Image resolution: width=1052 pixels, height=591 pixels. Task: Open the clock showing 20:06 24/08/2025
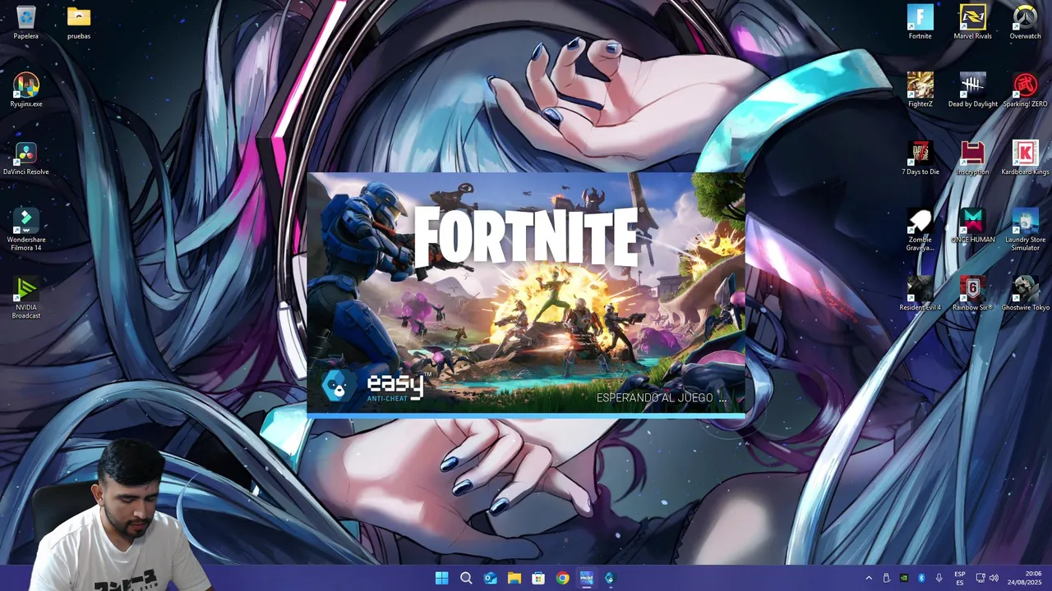pyautogui.click(x=1025, y=578)
